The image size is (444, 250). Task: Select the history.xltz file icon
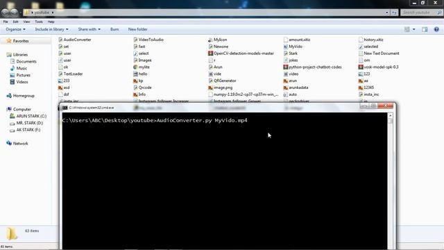point(361,40)
